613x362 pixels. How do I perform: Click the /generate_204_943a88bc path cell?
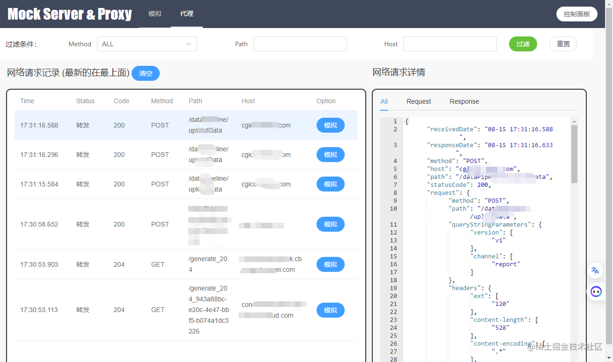click(209, 310)
